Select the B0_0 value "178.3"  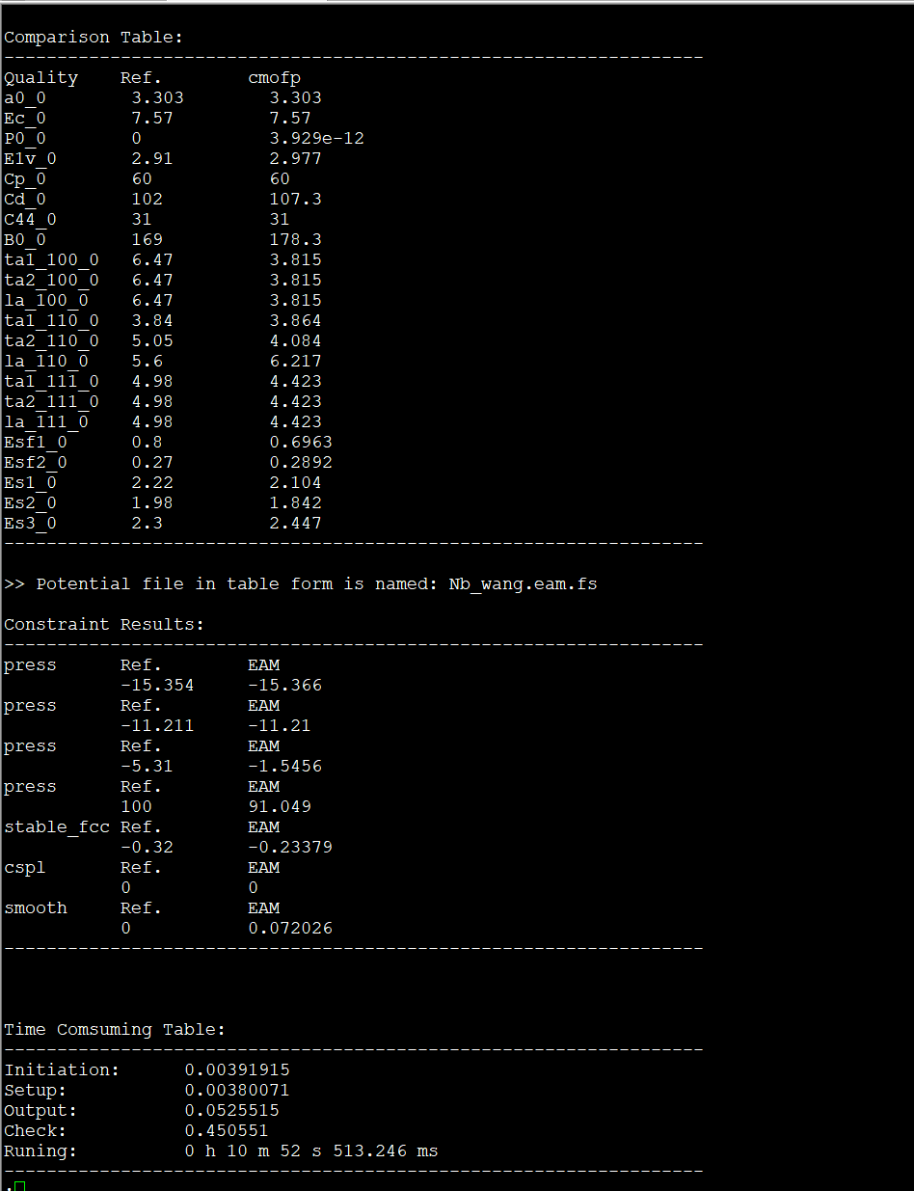pos(296,240)
